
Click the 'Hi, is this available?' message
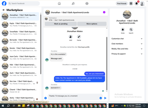point(58,54)
